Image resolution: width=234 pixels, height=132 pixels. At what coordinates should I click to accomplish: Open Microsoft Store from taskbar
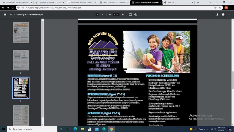[89, 129]
